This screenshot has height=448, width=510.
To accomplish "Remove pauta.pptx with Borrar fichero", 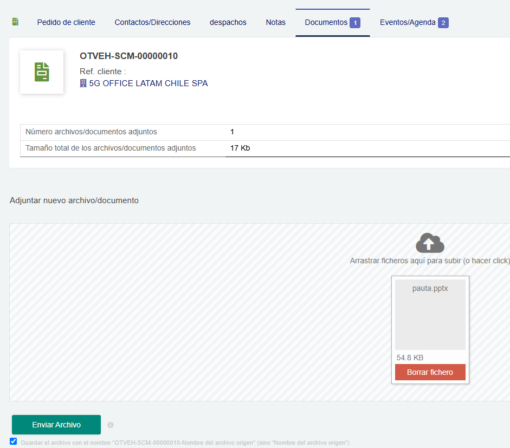I will pyautogui.click(x=430, y=372).
